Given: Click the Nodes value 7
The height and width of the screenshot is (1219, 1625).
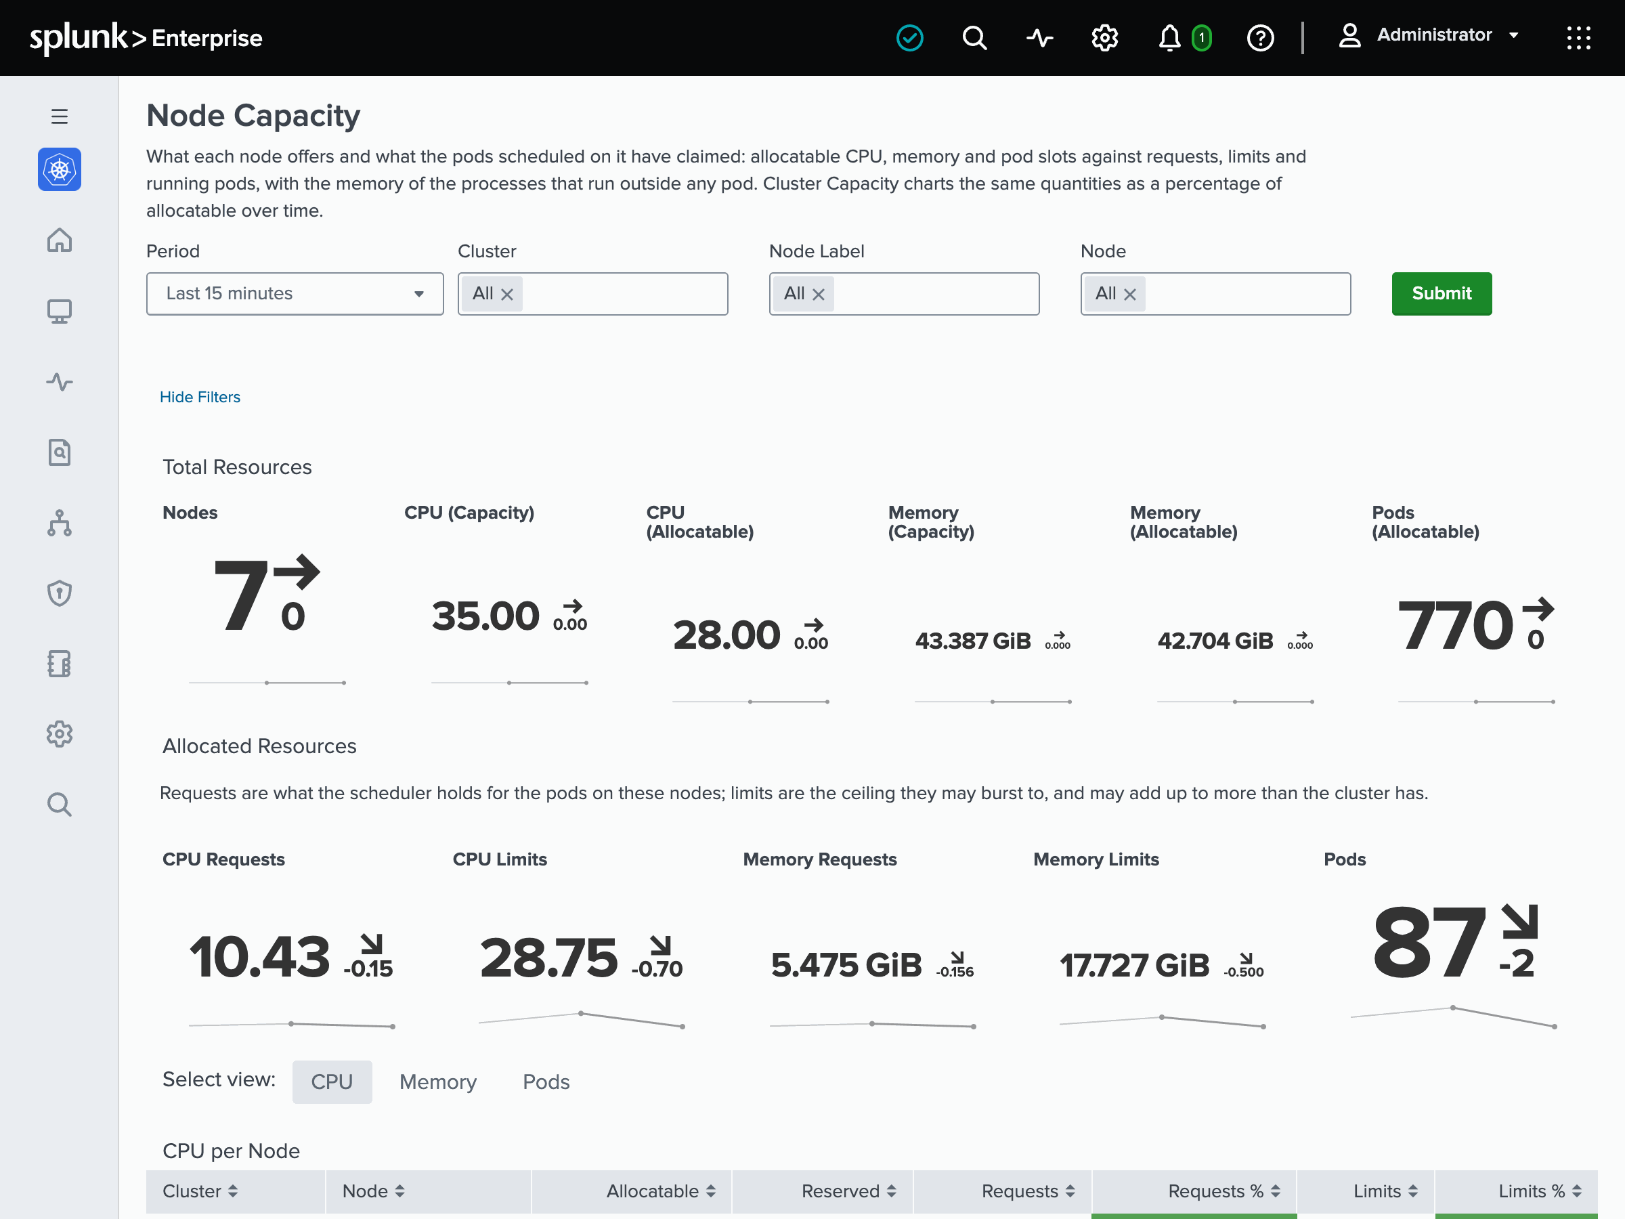Looking at the screenshot, I should 241,595.
